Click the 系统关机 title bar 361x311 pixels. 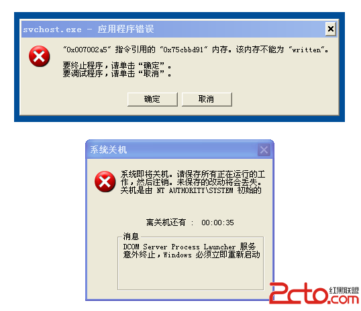point(172,149)
